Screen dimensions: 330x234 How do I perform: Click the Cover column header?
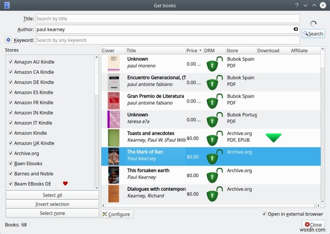(114, 50)
